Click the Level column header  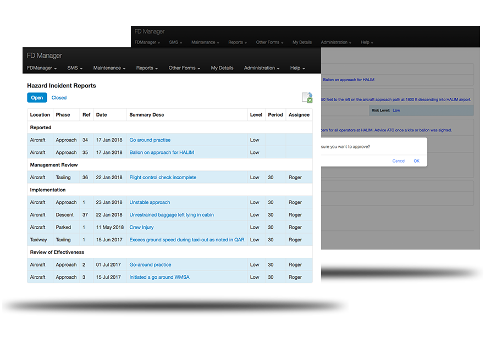coord(256,114)
